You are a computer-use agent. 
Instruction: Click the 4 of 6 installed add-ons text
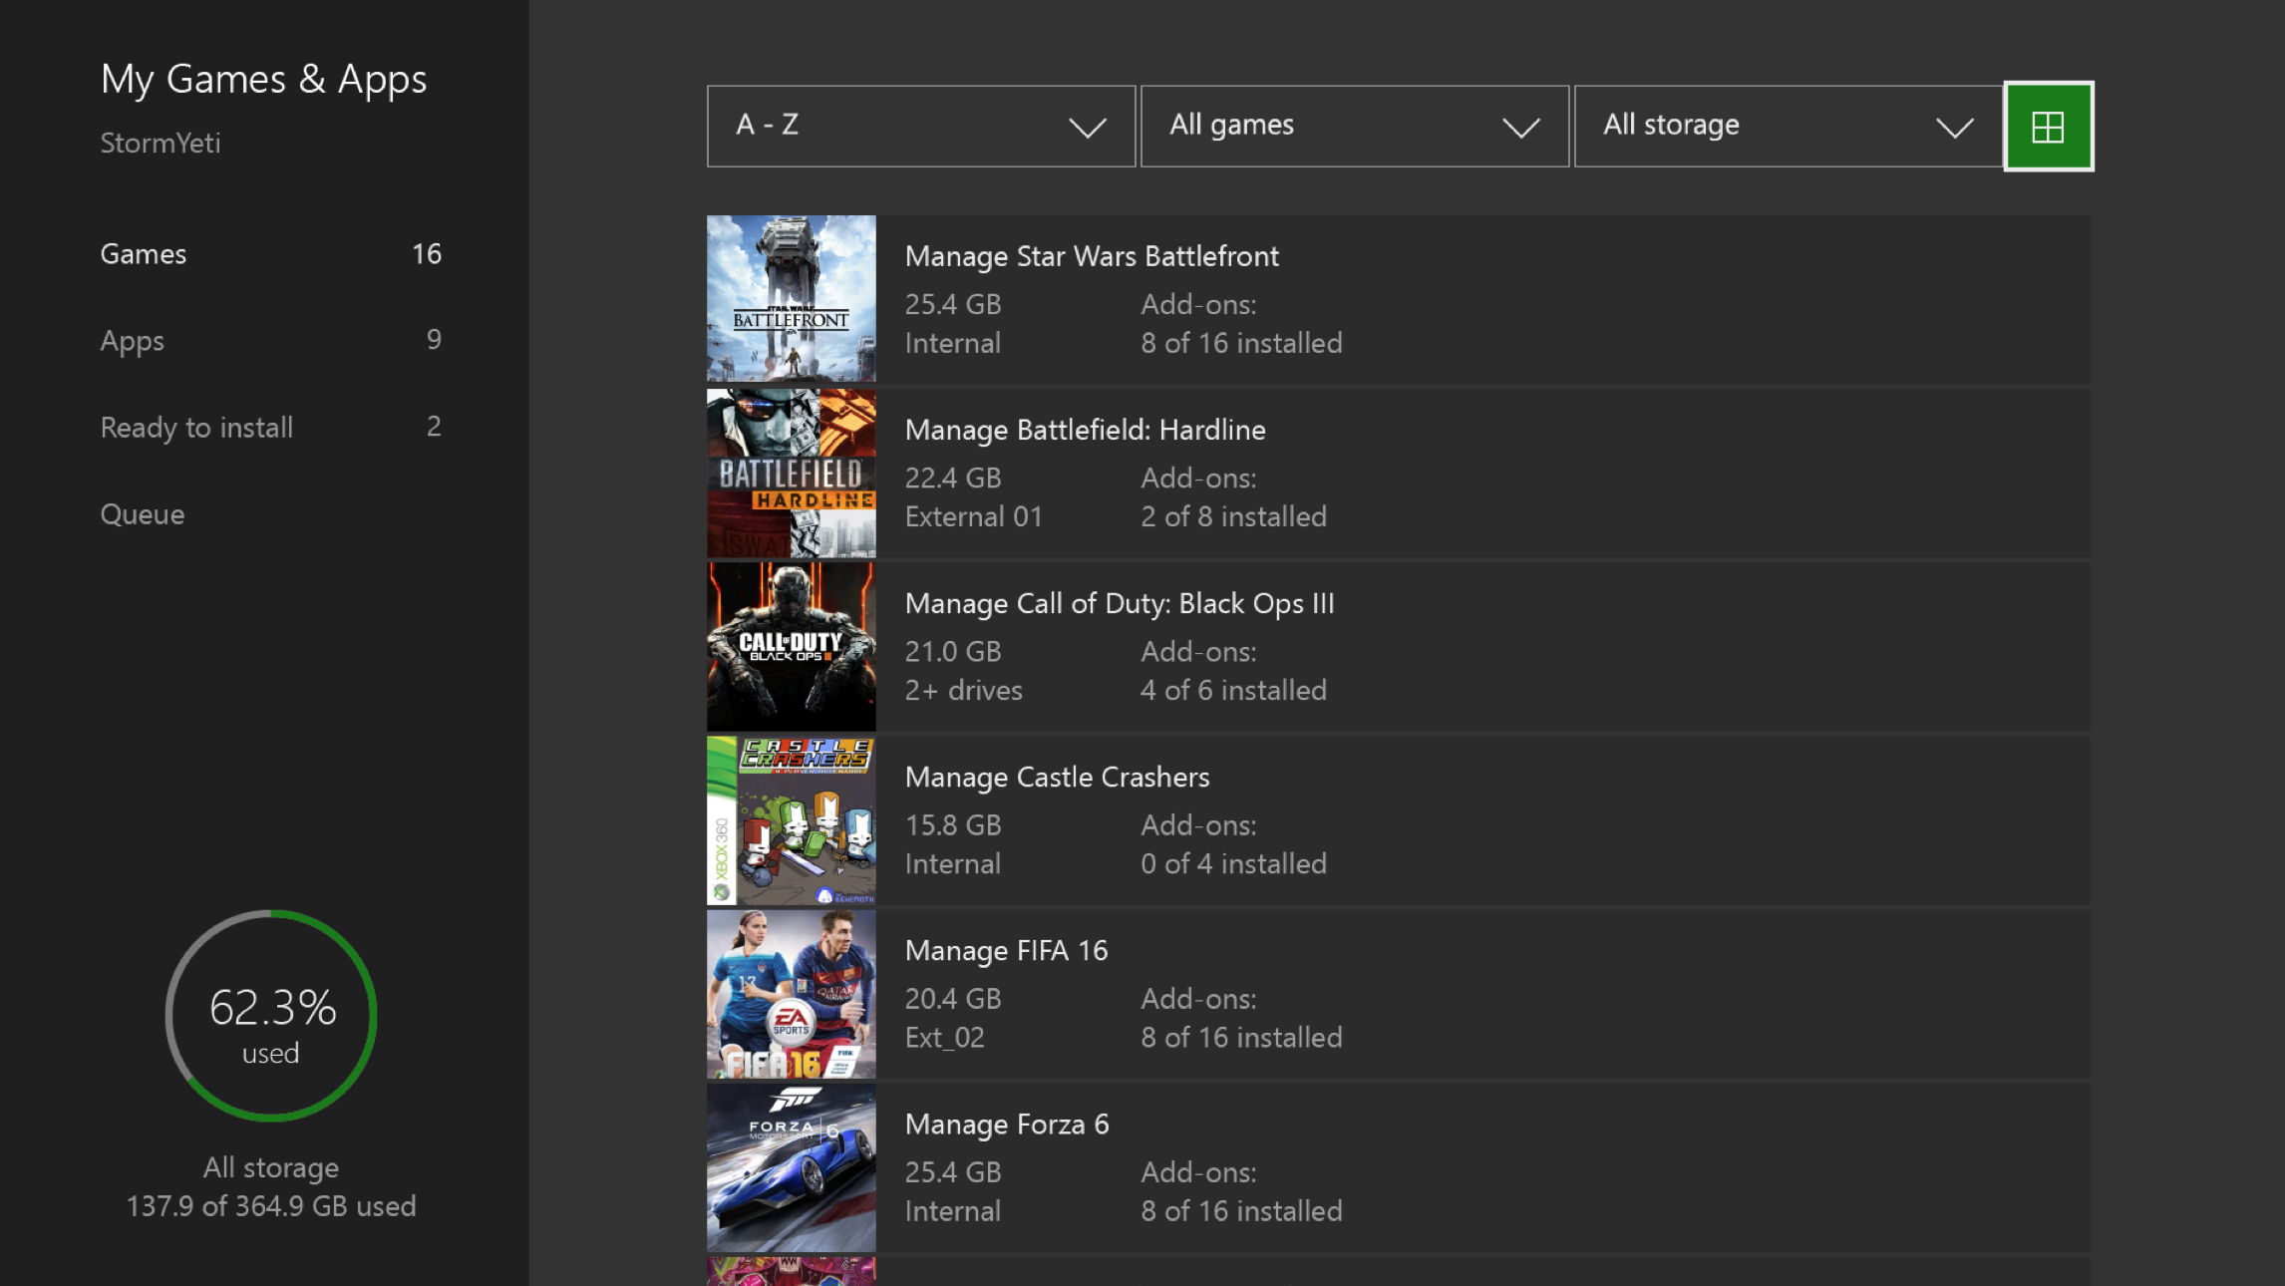pos(1233,690)
